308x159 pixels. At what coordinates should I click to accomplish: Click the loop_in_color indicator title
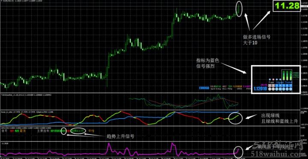pyautogui.click(x=6, y=111)
